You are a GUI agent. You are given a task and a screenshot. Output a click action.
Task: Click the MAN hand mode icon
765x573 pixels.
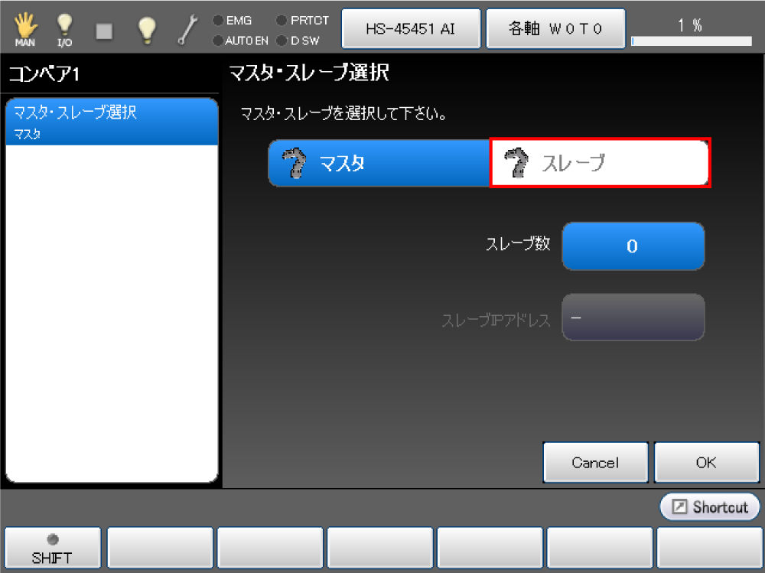[25, 29]
